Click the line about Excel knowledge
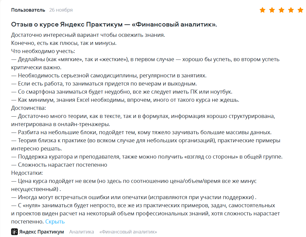306x237 pixels. (x=125, y=100)
